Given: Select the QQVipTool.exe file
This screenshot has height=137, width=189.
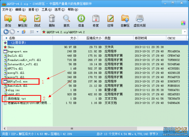Looking at the screenshot, I should point(18,82).
